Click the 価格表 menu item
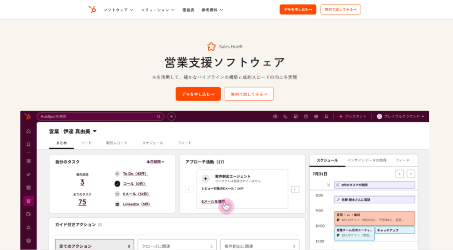Image resolution: width=453 pixels, height=250 pixels. [188, 10]
